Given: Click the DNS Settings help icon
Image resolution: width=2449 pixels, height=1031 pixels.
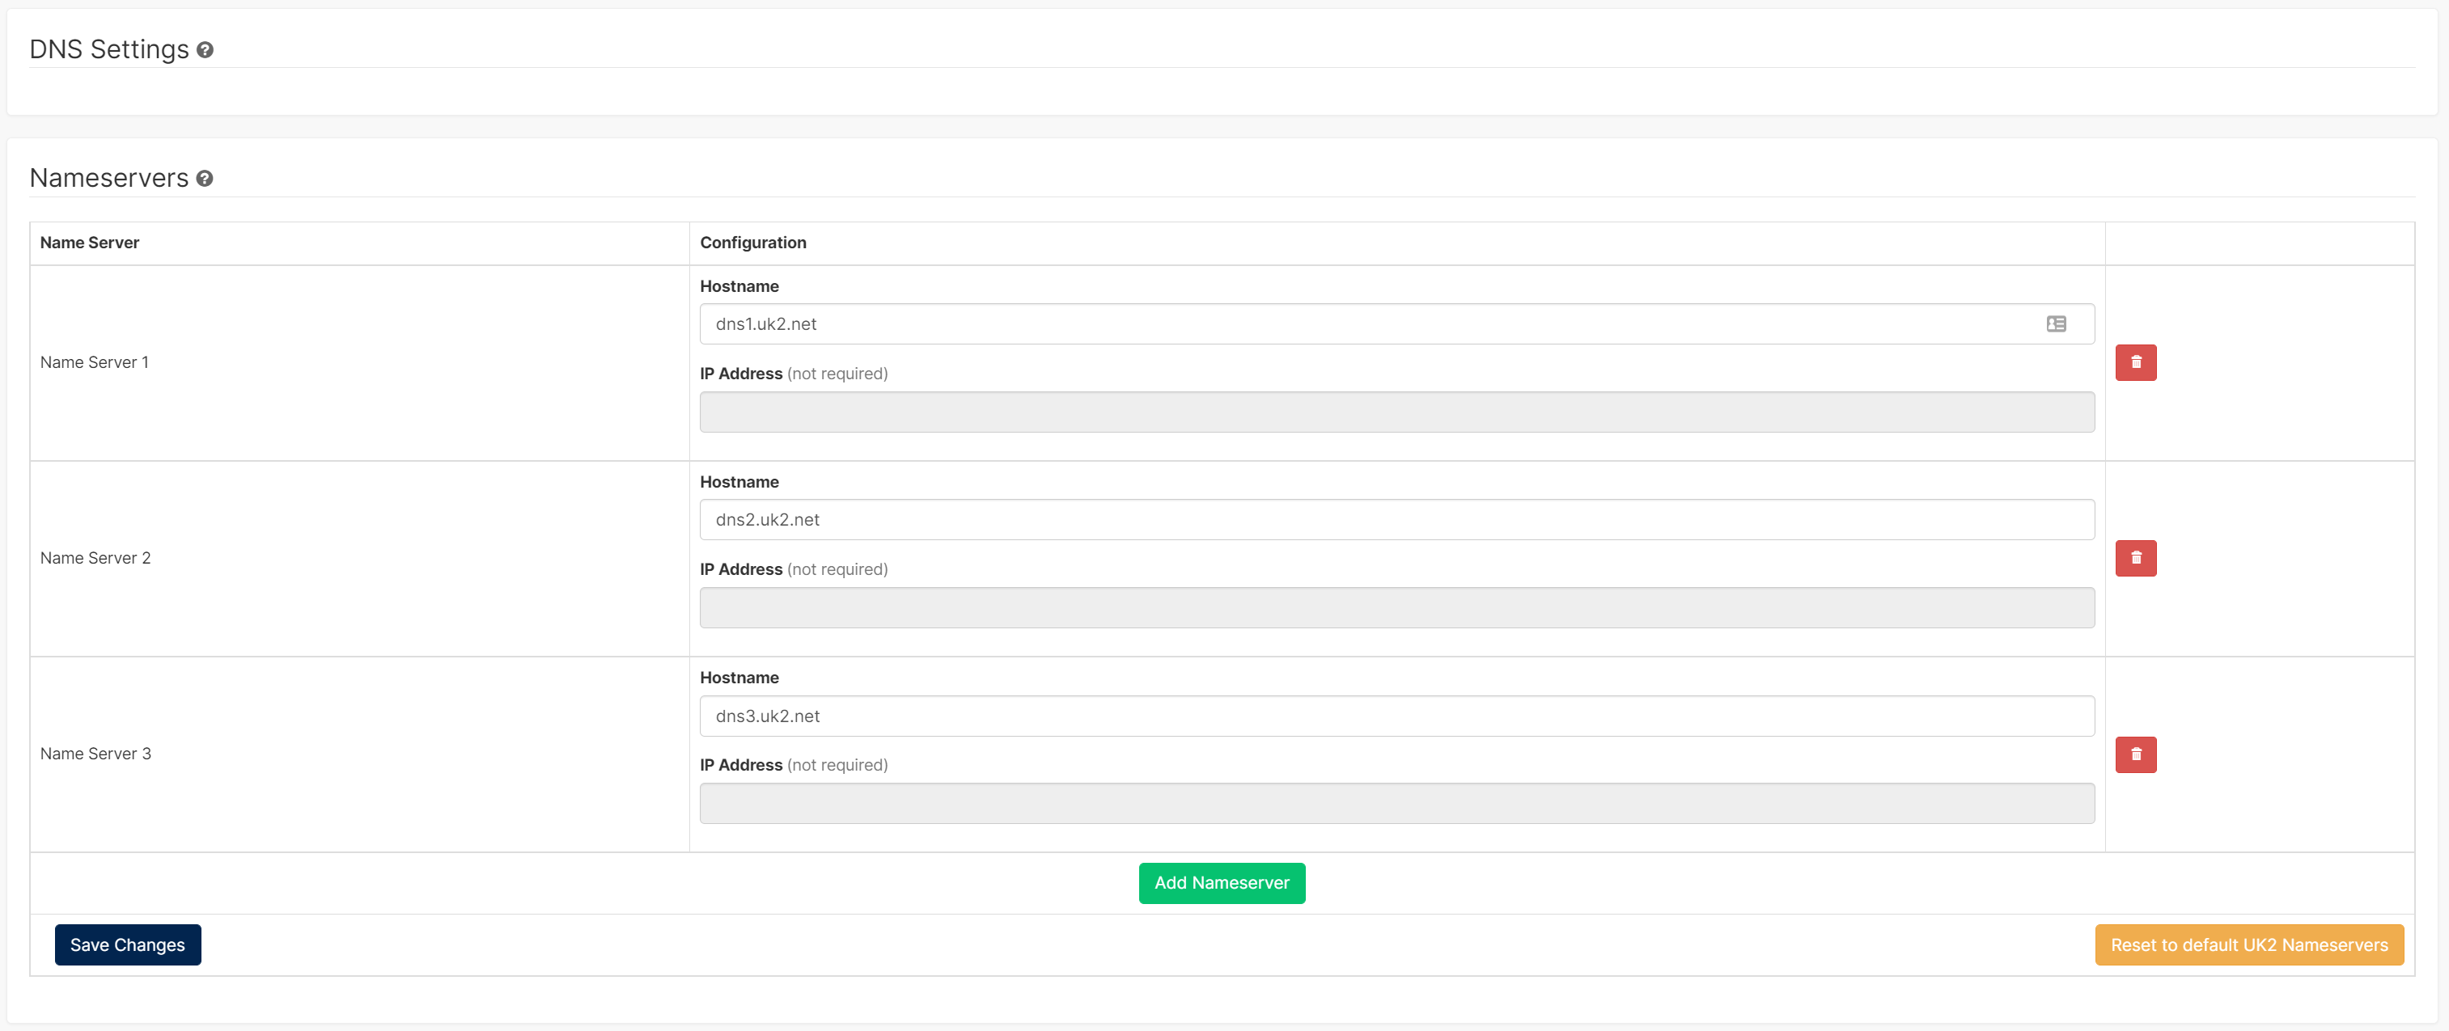Looking at the screenshot, I should point(205,49).
